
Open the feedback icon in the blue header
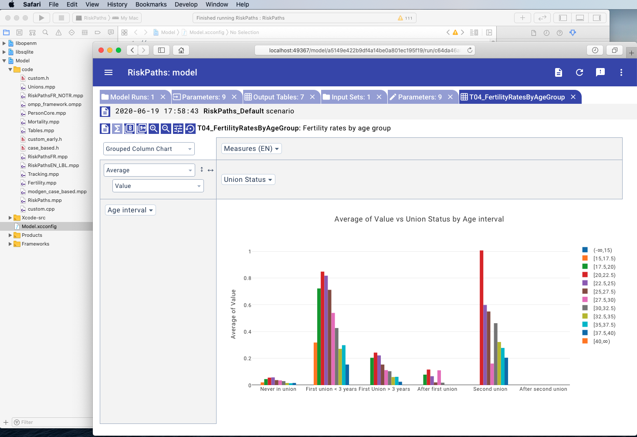tap(600, 72)
